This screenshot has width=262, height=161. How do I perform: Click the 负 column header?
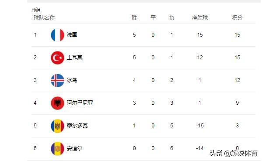tap(171, 17)
